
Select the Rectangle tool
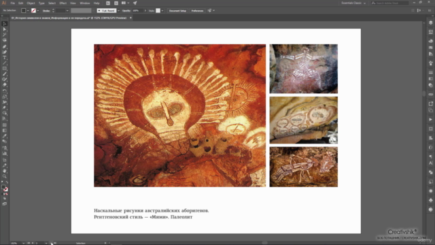point(5,69)
